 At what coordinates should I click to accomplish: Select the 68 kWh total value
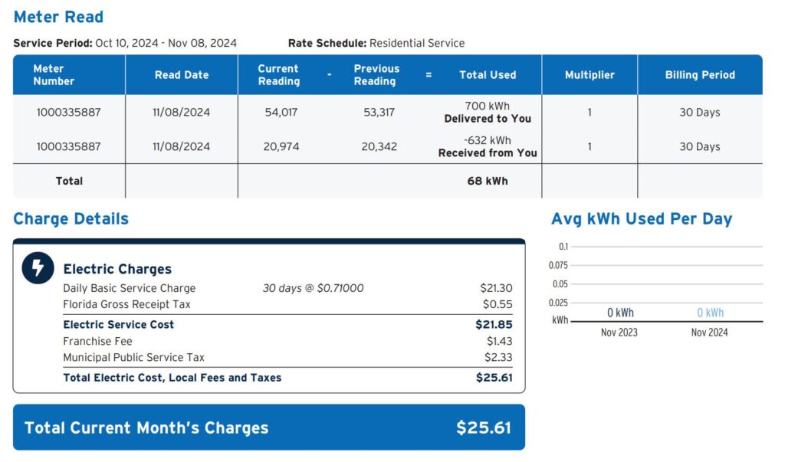pos(488,181)
